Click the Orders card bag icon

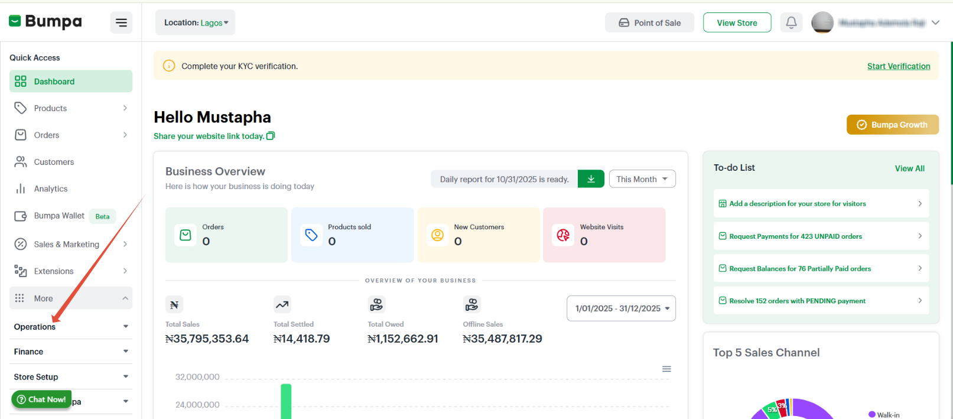pos(186,235)
